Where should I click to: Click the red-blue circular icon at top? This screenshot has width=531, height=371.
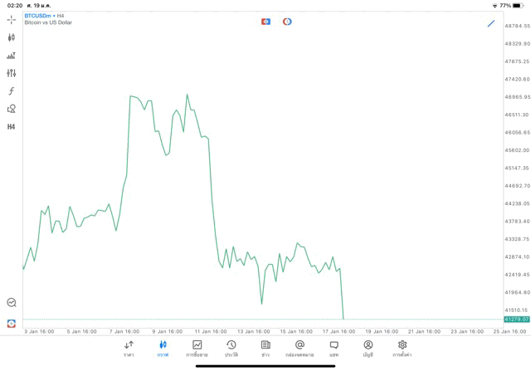click(287, 22)
